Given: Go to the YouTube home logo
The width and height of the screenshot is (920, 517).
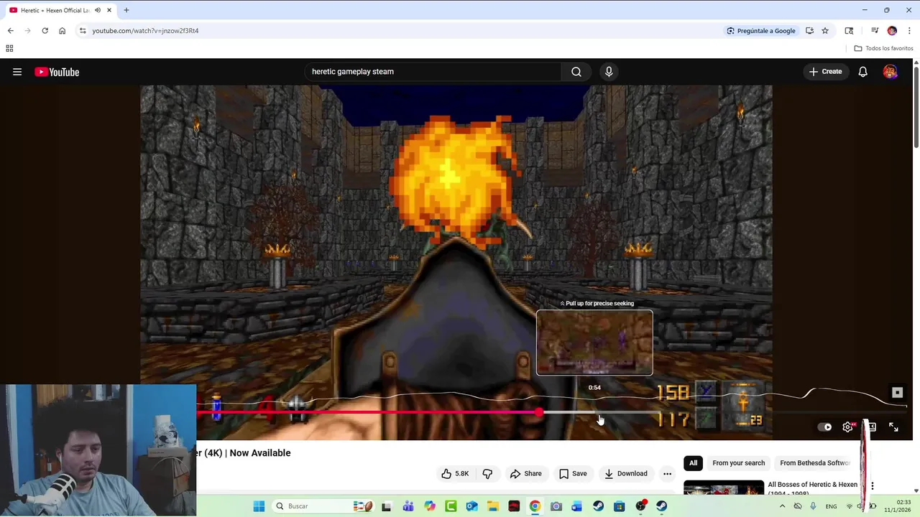Looking at the screenshot, I should (x=57, y=72).
